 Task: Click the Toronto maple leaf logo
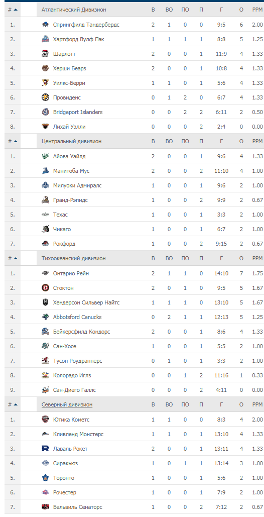point(45,478)
